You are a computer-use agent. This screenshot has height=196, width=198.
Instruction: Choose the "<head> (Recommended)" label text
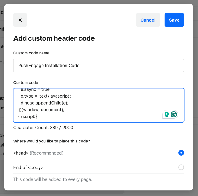click(38, 153)
